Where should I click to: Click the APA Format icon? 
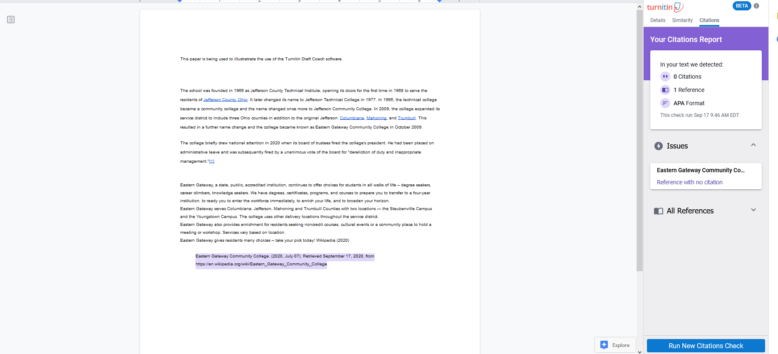665,103
